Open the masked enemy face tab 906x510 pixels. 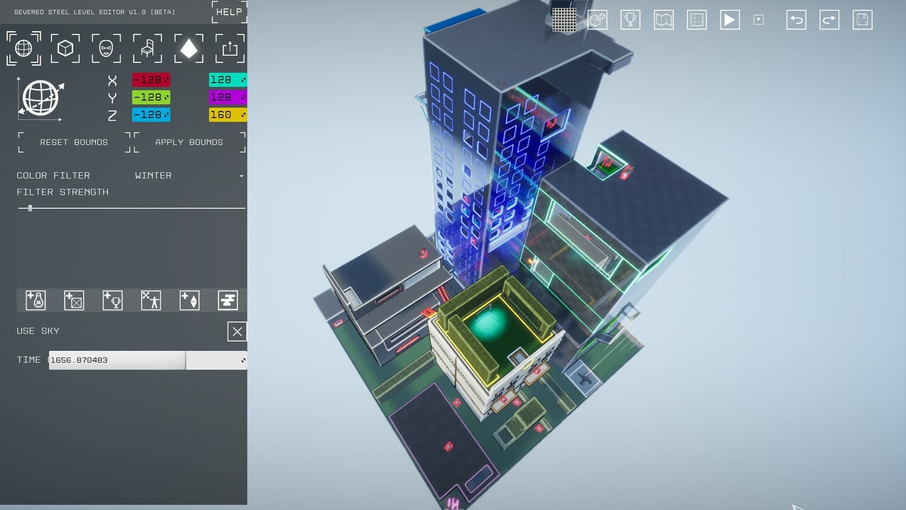(x=106, y=48)
